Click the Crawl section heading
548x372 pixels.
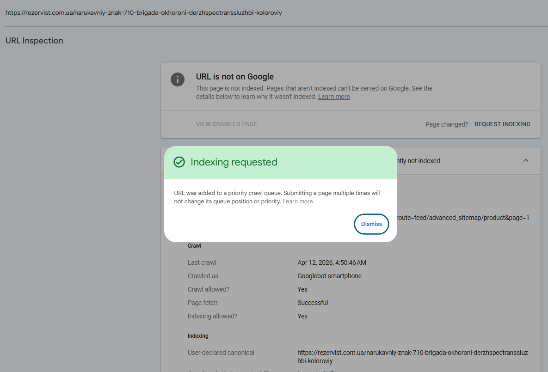pos(194,246)
